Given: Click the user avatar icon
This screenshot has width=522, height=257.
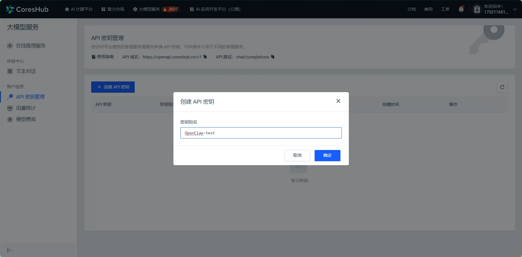Looking at the screenshot, I should point(477,9).
